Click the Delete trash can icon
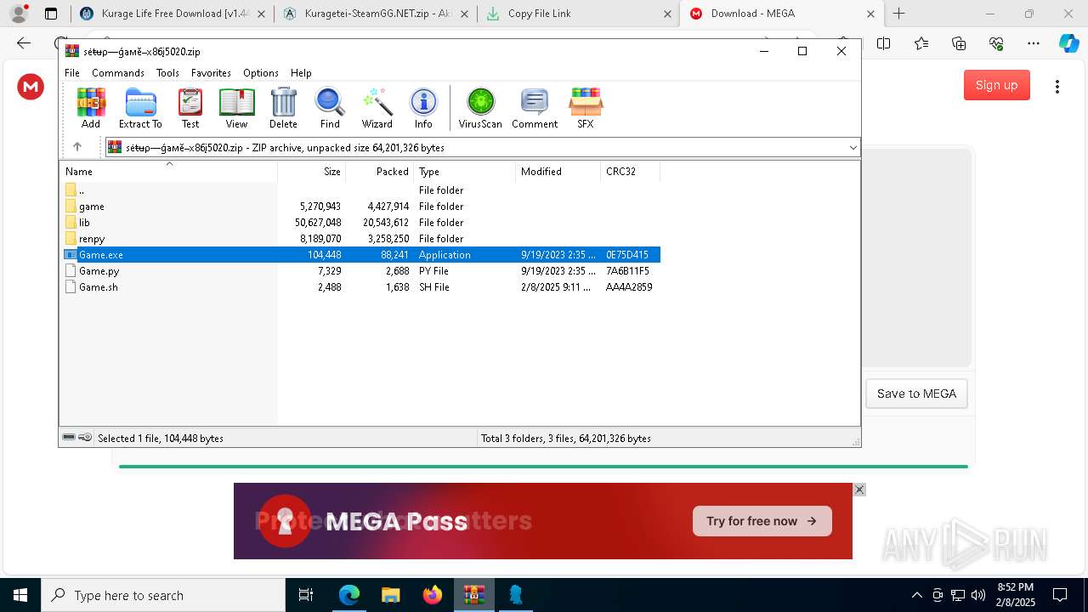1088x612 pixels. point(283,108)
